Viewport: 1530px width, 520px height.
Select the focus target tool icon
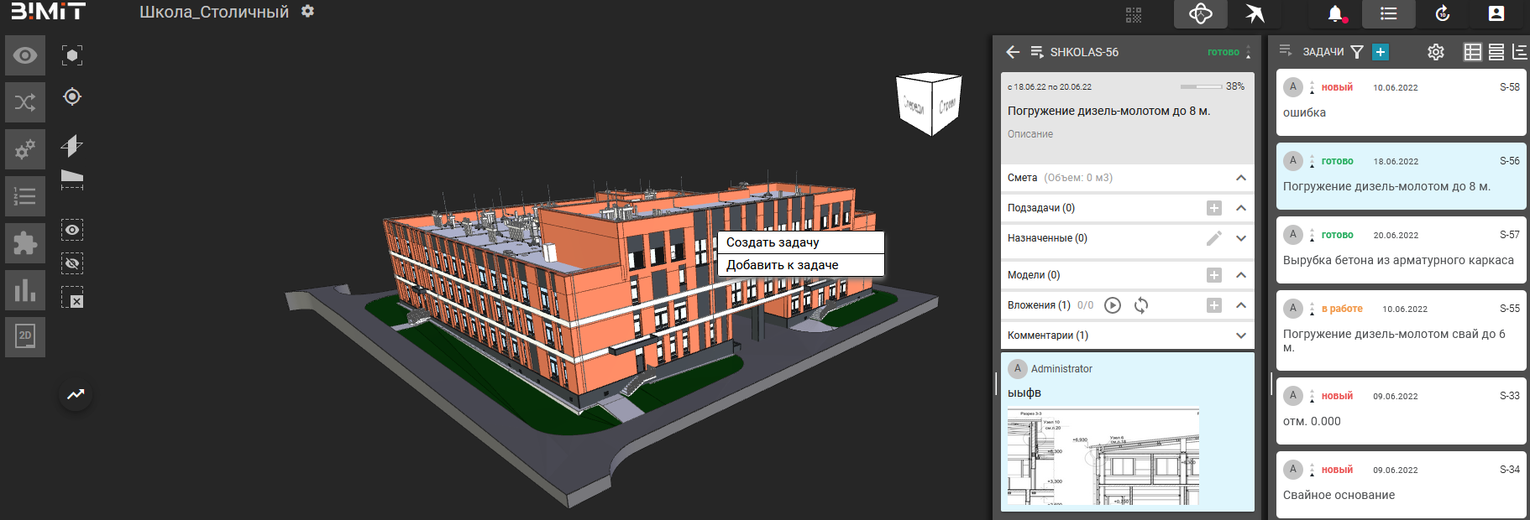(x=72, y=96)
